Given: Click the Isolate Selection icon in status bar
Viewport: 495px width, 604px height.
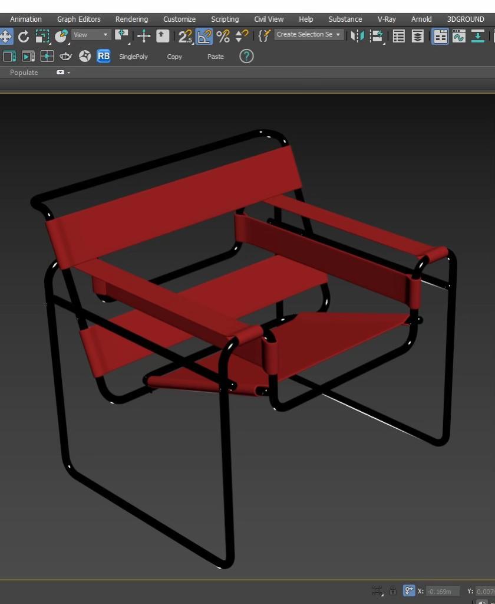Looking at the screenshot, I should (377, 590).
